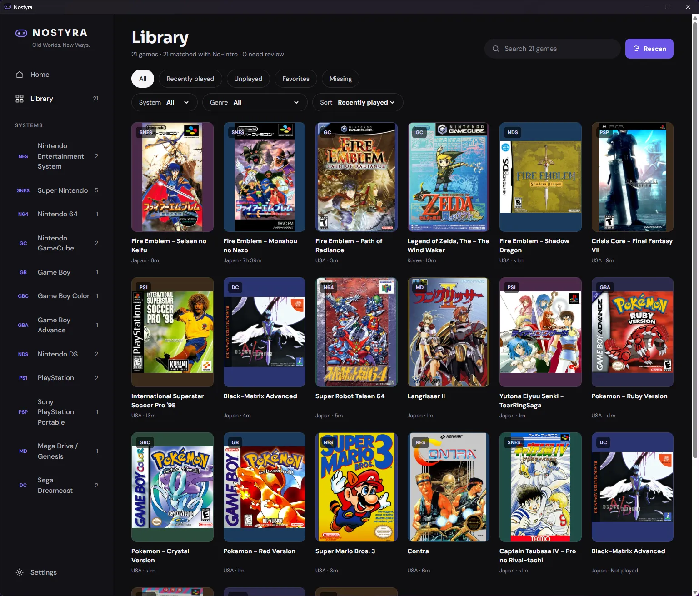Click the Home house icon in sidebar

[x=20, y=75]
